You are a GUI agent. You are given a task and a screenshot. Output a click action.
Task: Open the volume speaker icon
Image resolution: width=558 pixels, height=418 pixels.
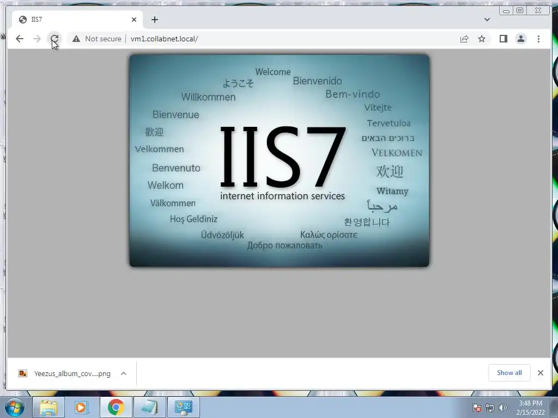[502, 408]
